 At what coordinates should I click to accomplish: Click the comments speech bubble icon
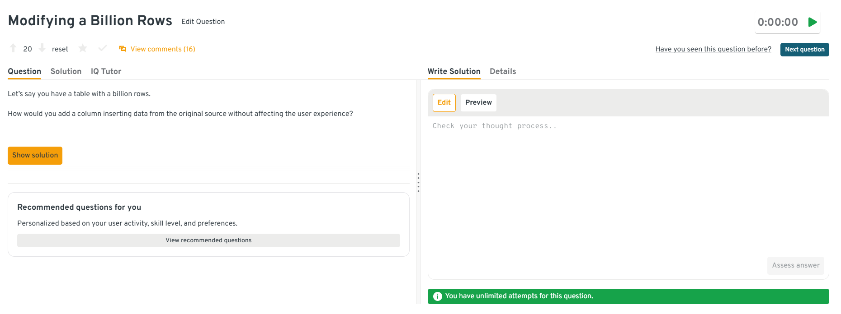(123, 49)
